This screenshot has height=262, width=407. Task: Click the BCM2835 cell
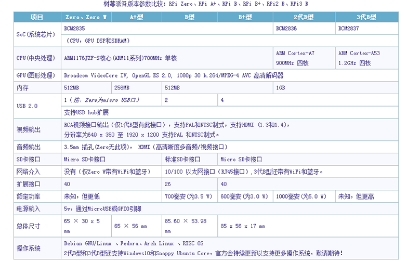167,28
